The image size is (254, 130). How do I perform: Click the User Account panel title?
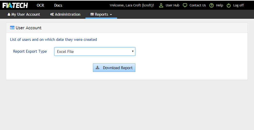pos(29,28)
